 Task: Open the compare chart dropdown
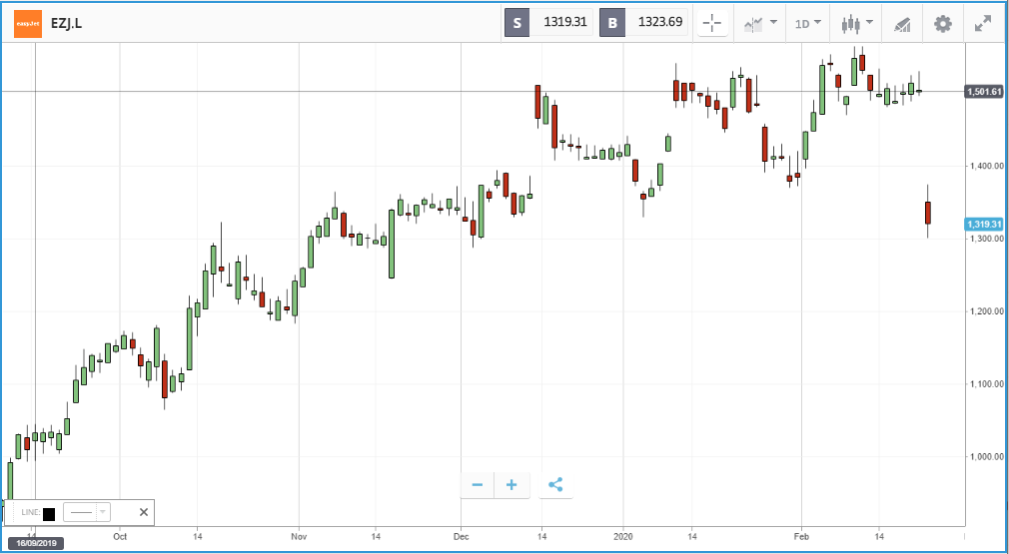coord(760,24)
